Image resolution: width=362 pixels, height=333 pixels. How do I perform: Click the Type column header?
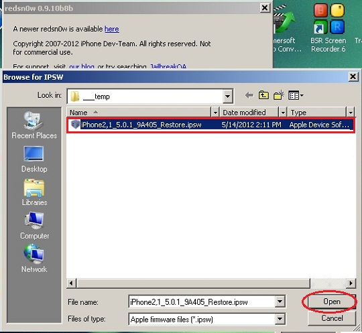(316, 113)
